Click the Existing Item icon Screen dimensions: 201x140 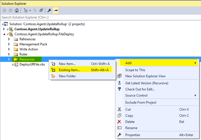tap(53, 70)
